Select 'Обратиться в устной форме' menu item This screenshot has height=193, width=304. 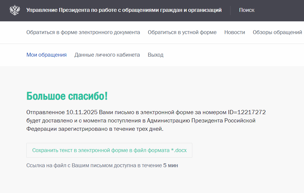pos(182,32)
